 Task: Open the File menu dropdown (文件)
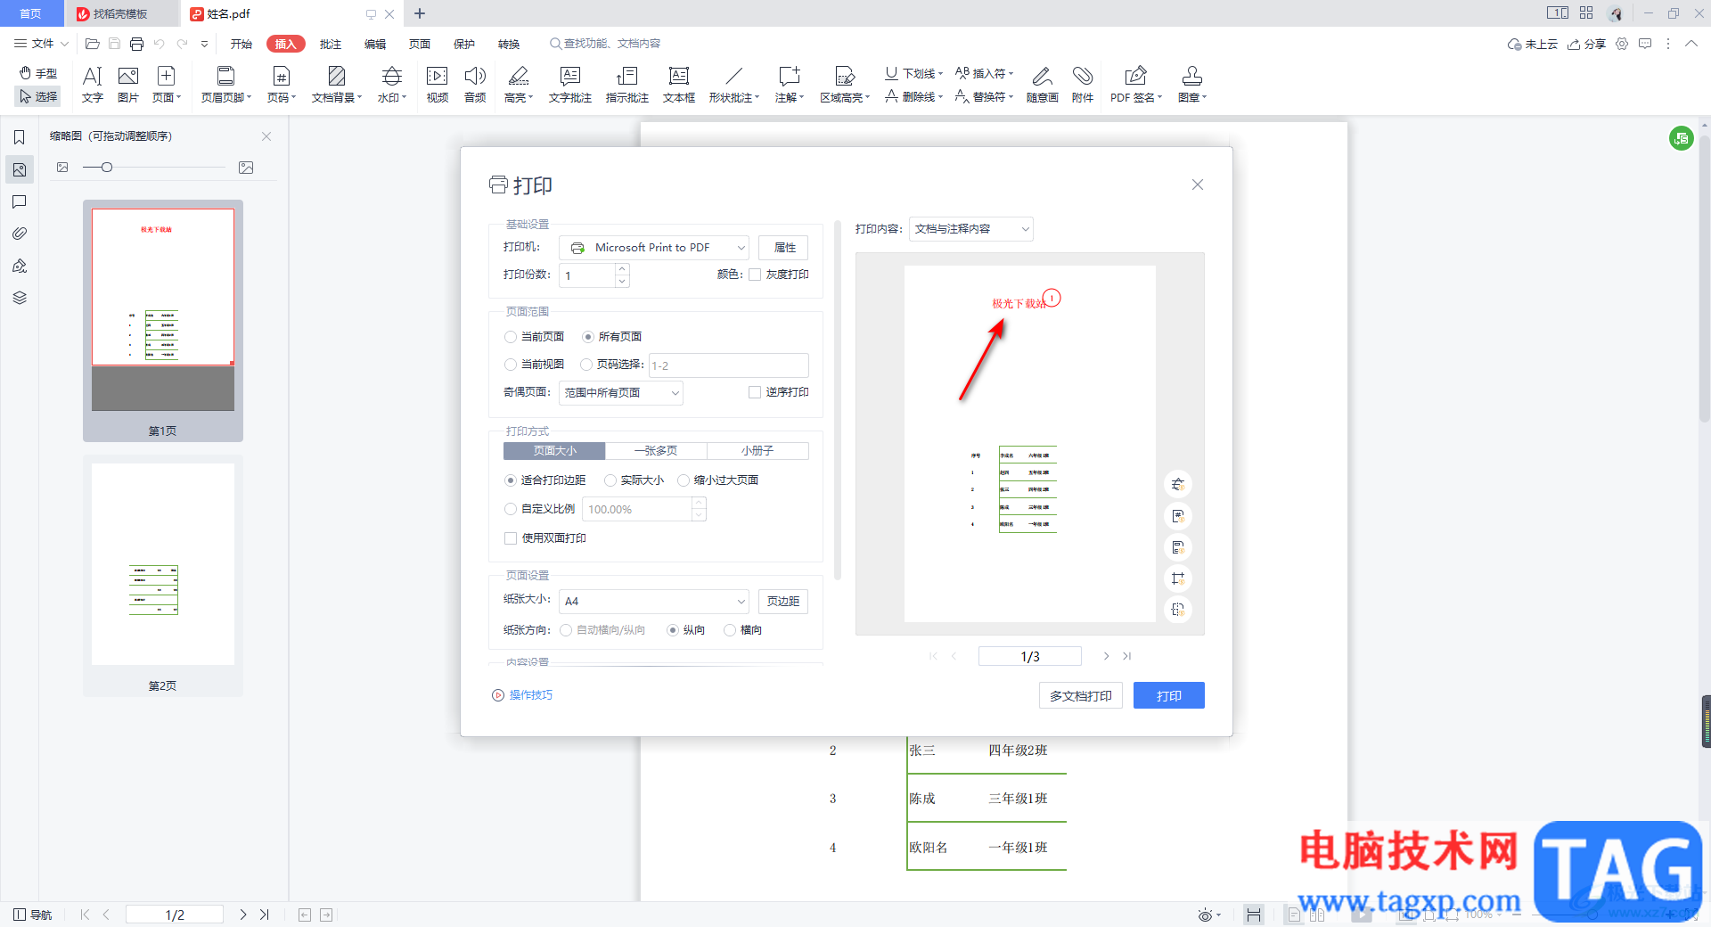click(42, 44)
